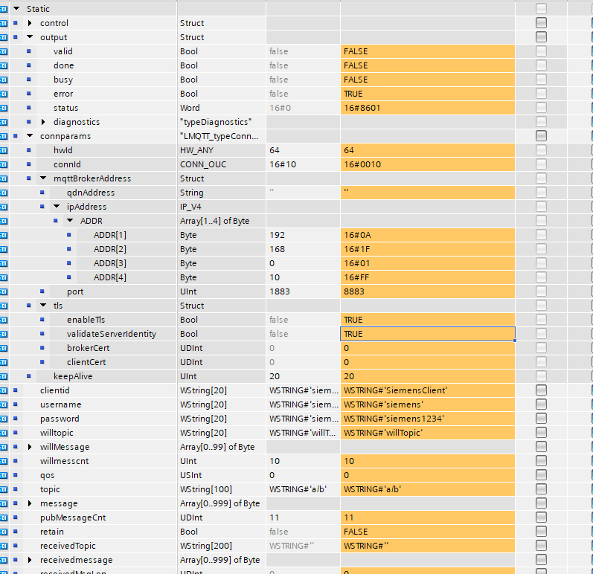The width and height of the screenshot is (593, 574).
Task: Select the validateServerIdentity TRUE value cell
Action: click(x=427, y=334)
